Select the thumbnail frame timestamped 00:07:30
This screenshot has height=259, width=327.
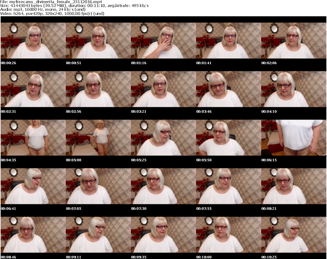pos(163,186)
